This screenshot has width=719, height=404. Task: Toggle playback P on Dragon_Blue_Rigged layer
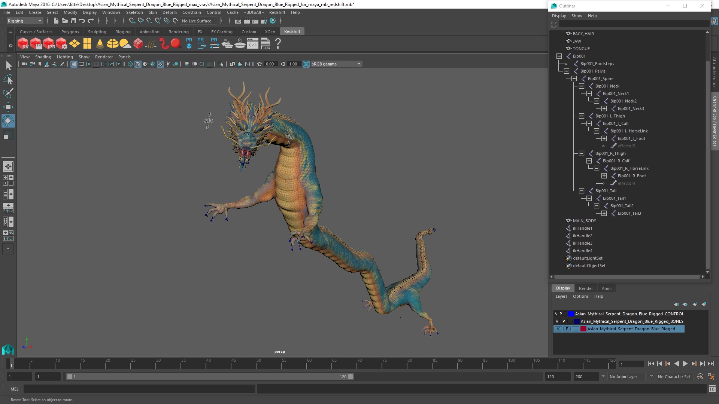(567, 329)
